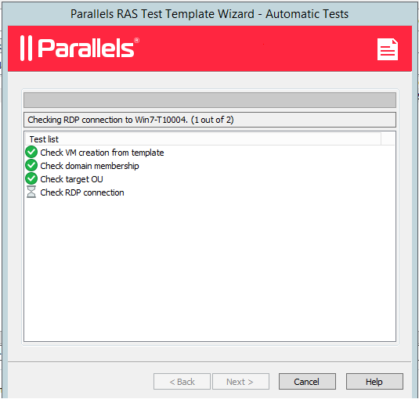The height and width of the screenshot is (399, 419).
Task: Select the 'Check RDP connection' entry
Action: [x=82, y=192]
